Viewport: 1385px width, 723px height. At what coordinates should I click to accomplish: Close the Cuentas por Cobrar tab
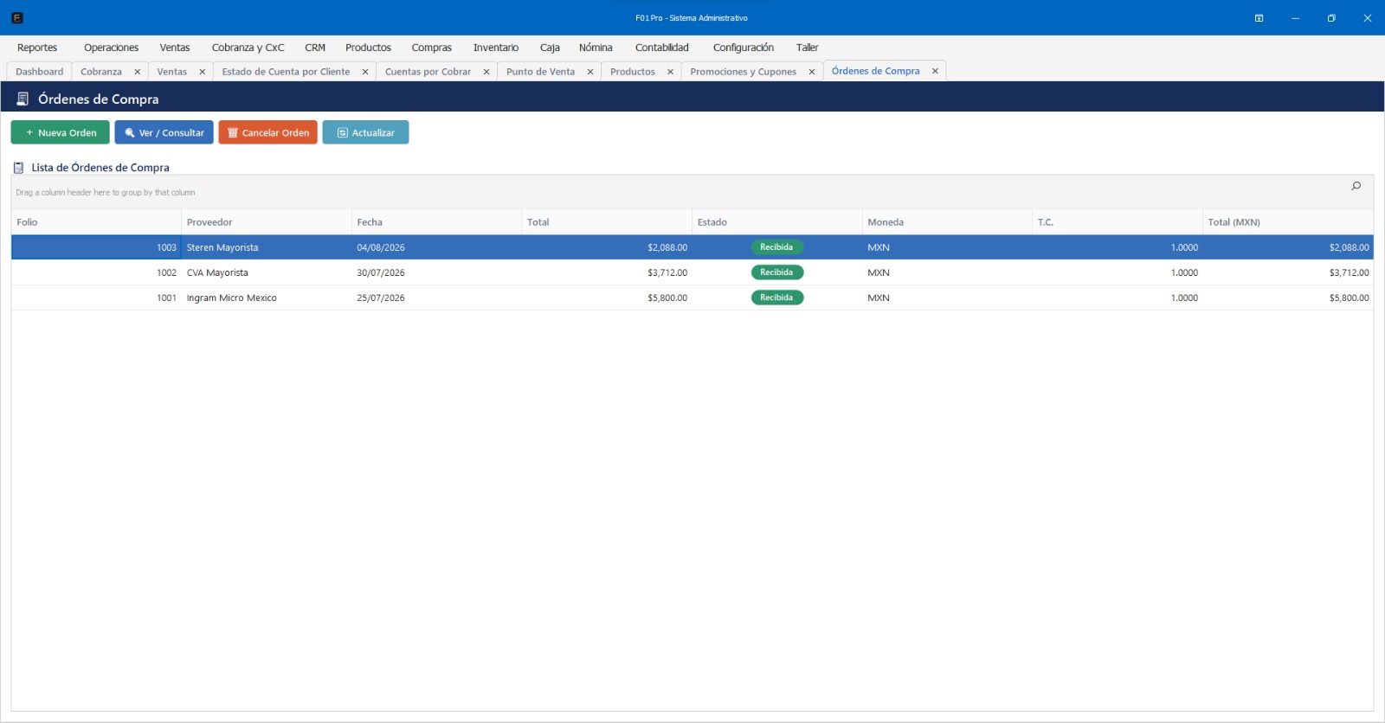pyautogui.click(x=486, y=72)
